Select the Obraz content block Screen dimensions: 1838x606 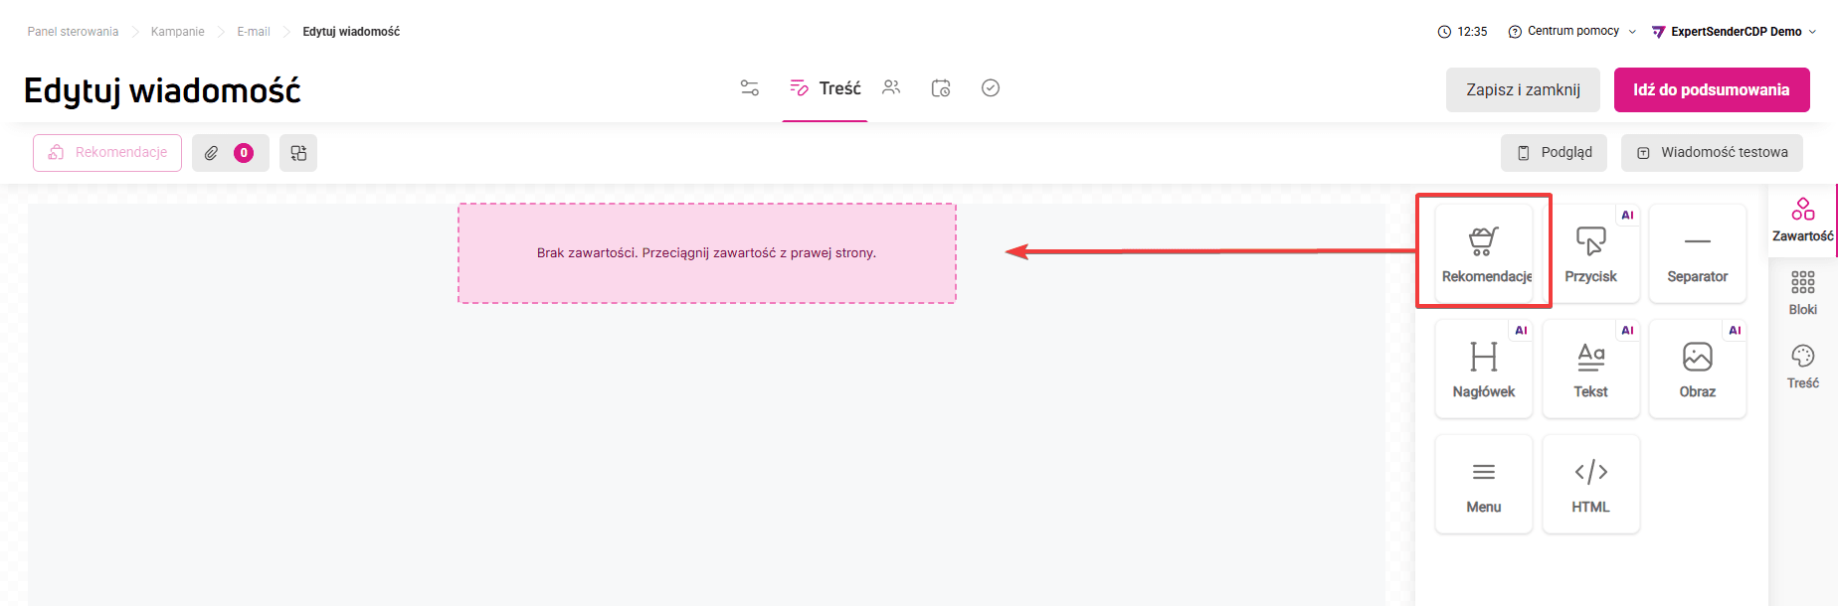pos(1698,369)
